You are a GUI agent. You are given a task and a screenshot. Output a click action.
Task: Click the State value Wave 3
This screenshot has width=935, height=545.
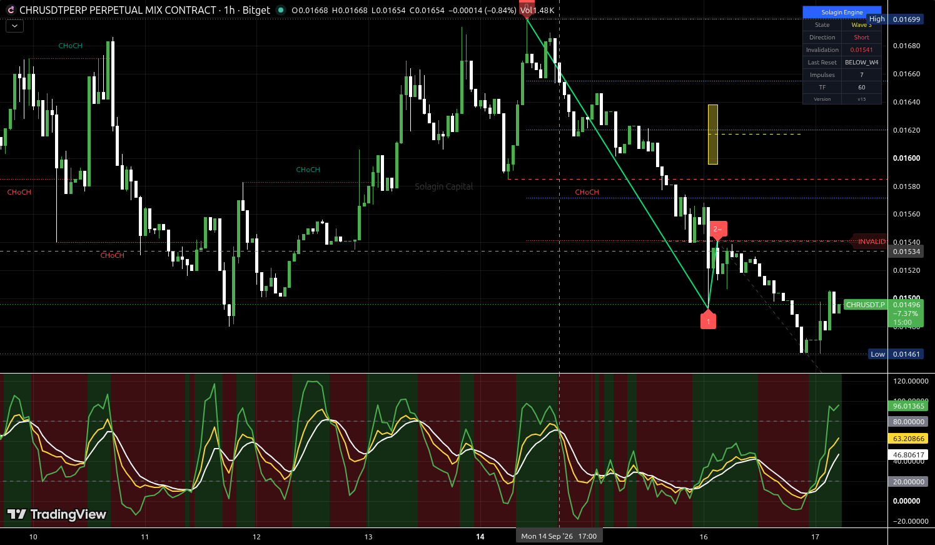tap(861, 25)
